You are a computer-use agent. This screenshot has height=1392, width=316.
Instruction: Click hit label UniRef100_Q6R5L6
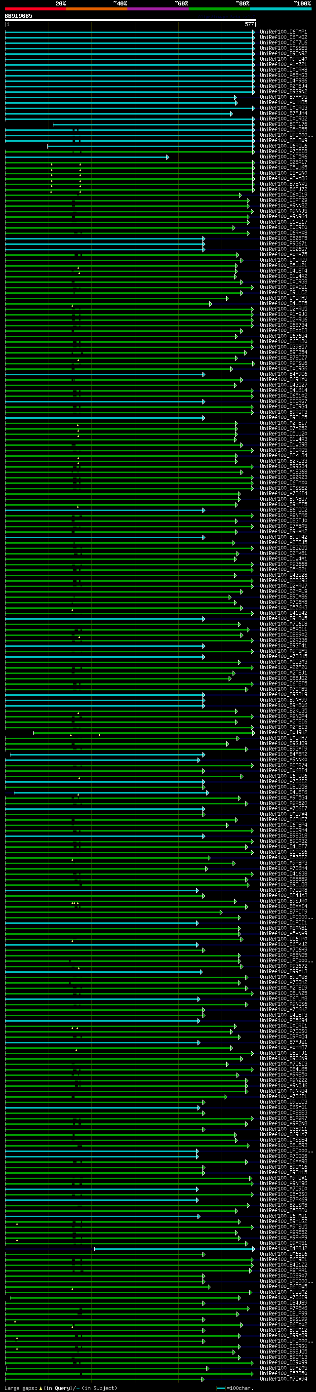click(x=283, y=146)
